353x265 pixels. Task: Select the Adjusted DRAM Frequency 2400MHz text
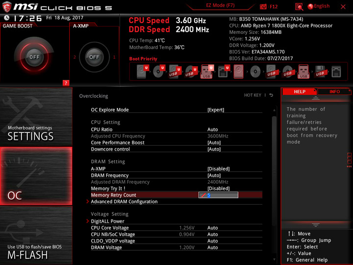coord(218,182)
